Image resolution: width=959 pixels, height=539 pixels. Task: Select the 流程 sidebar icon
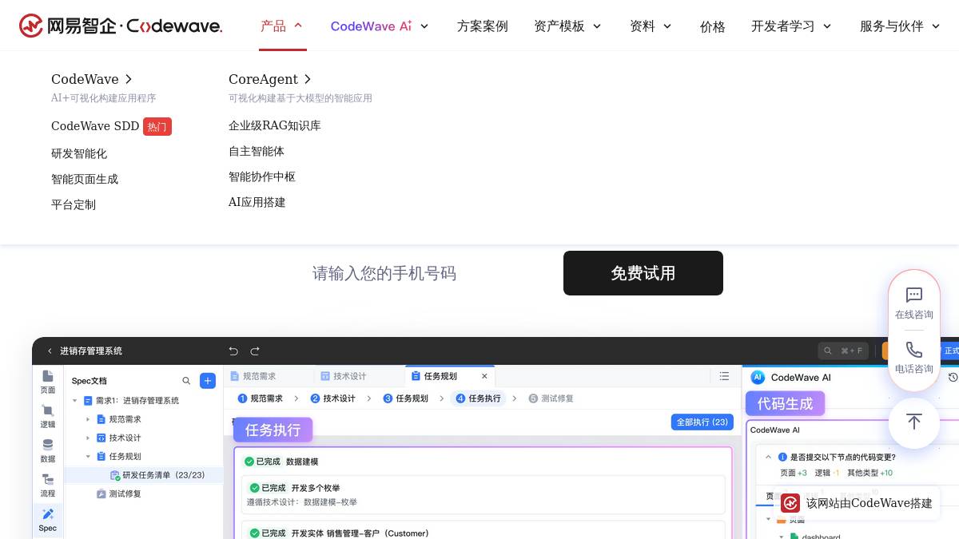48,485
